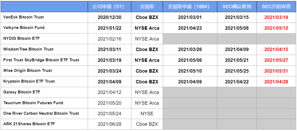297x131 pixels.
Task: Select the 交易所 column header
Action: pos(147,7)
